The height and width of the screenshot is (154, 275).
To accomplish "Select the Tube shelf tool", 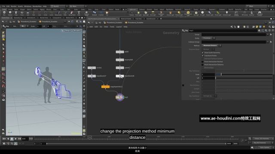I will click(16, 13).
